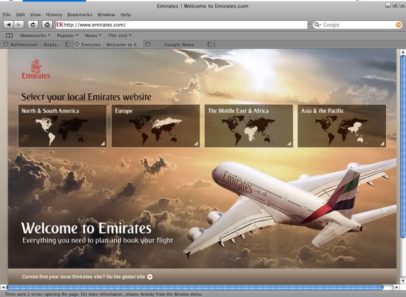Click the loading spinner on the Google News tab
The width and height of the screenshot is (406, 297).
click(210, 45)
